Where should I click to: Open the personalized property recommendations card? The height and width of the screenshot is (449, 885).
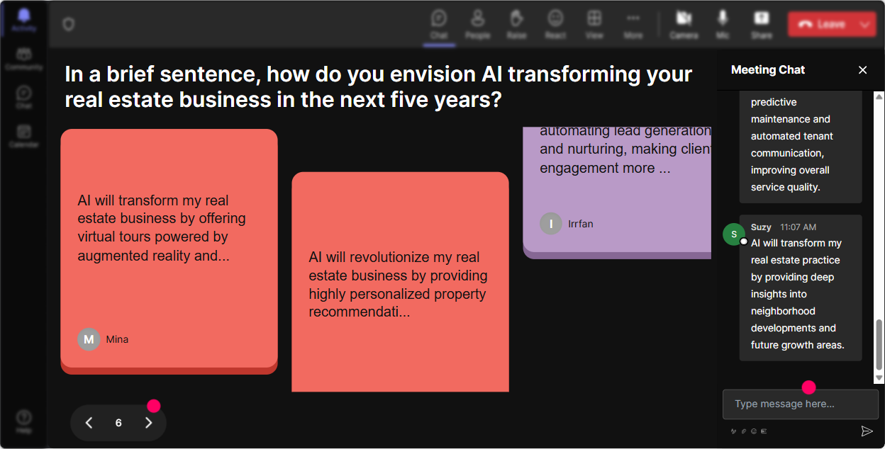400,282
